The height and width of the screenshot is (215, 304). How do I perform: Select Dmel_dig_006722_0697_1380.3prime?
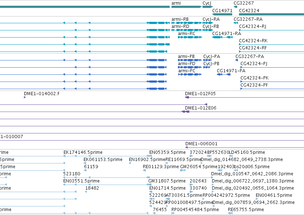click(253, 181)
